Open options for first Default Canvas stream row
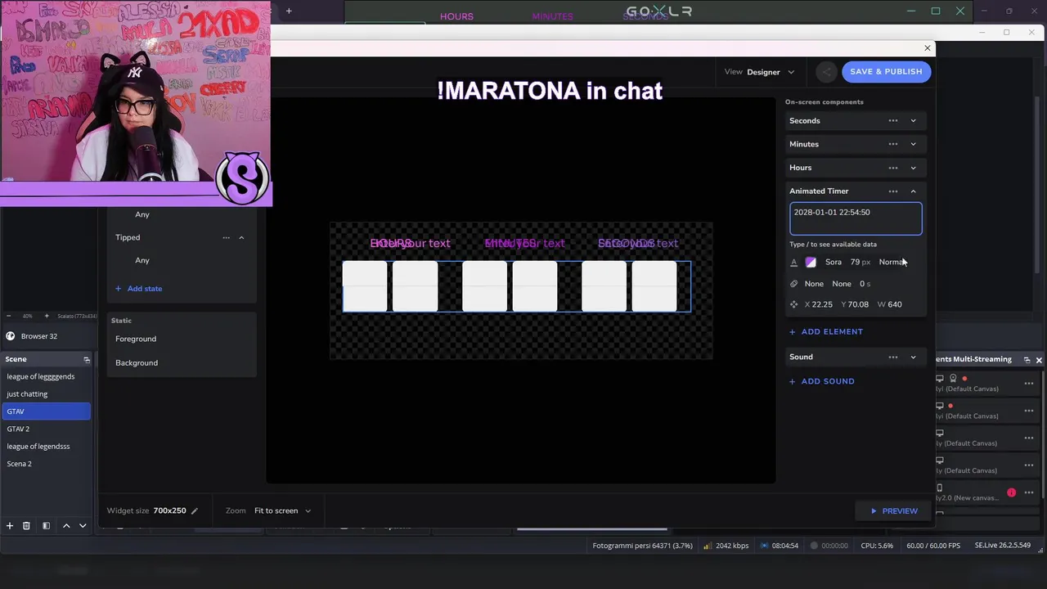Image resolution: width=1047 pixels, height=589 pixels. pos(1029,384)
